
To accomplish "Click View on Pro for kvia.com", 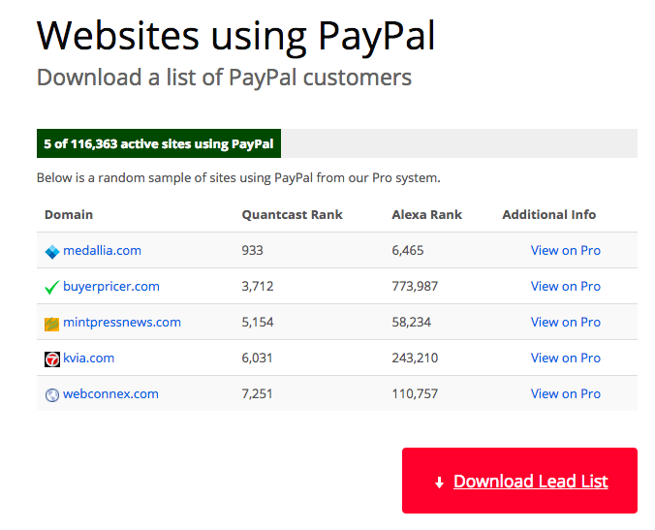I will point(566,358).
